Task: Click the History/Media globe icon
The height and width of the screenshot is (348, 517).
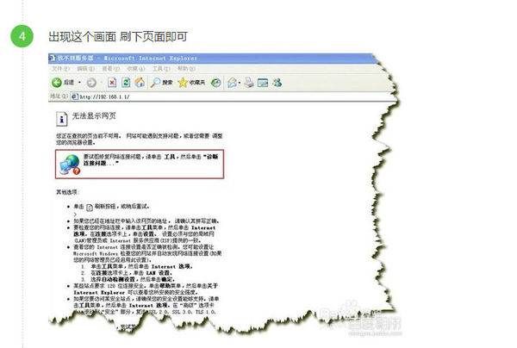Action: pos(216,83)
